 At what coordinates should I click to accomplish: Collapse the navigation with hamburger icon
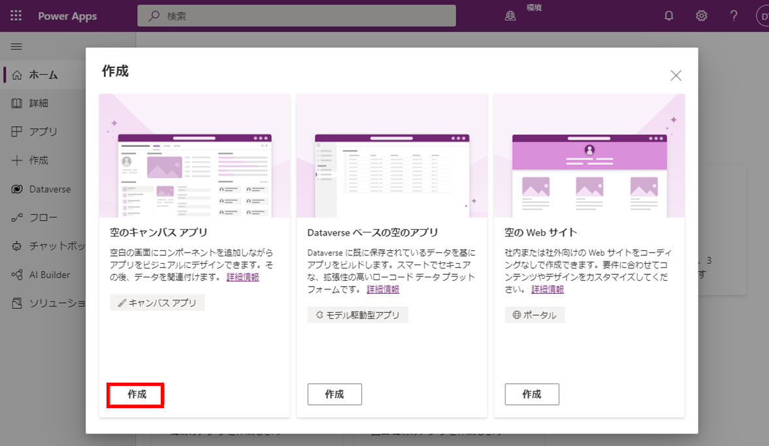pyautogui.click(x=16, y=46)
